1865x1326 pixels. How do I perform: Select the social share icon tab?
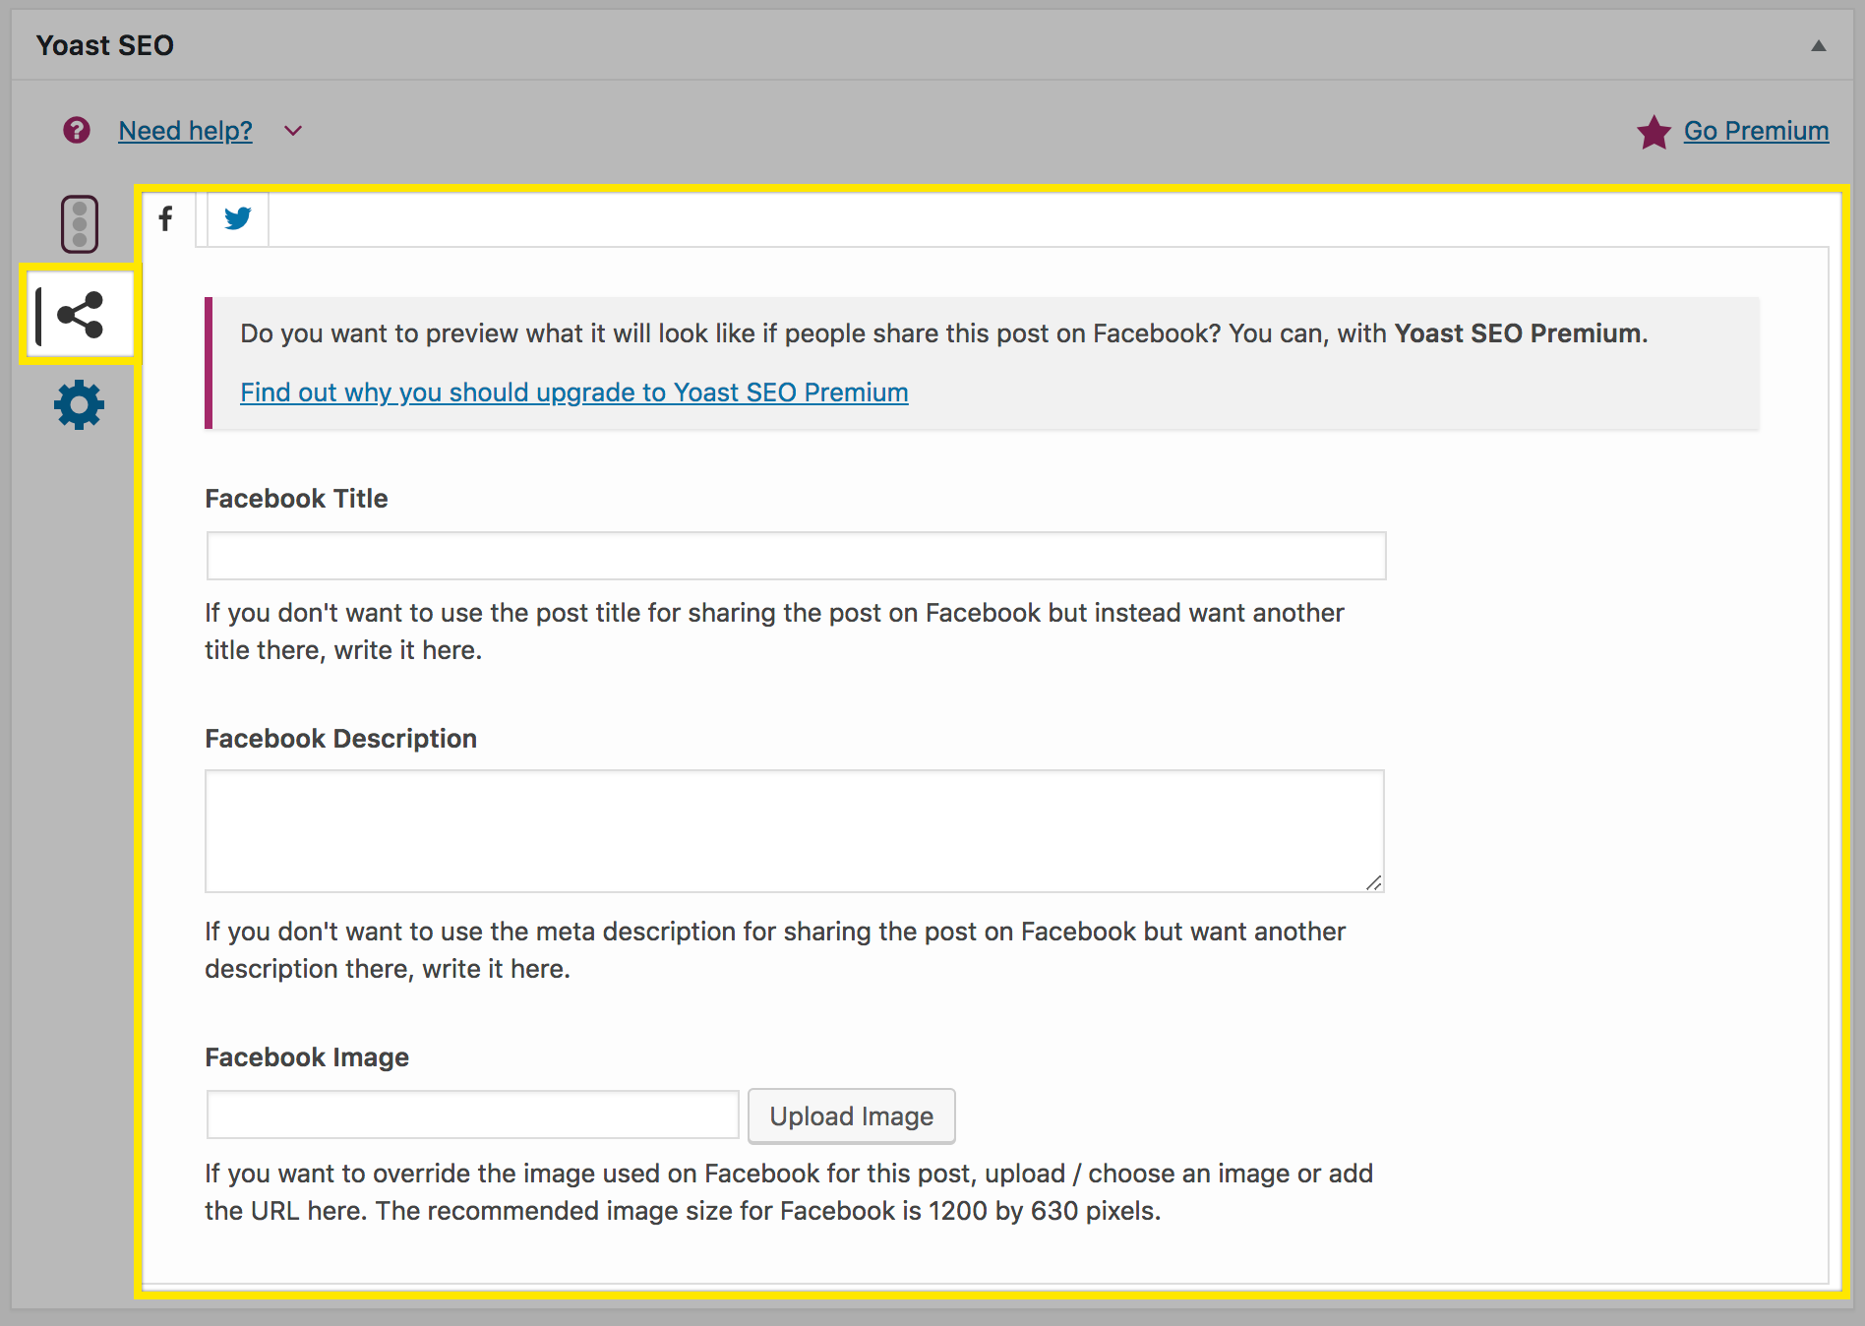[80, 315]
